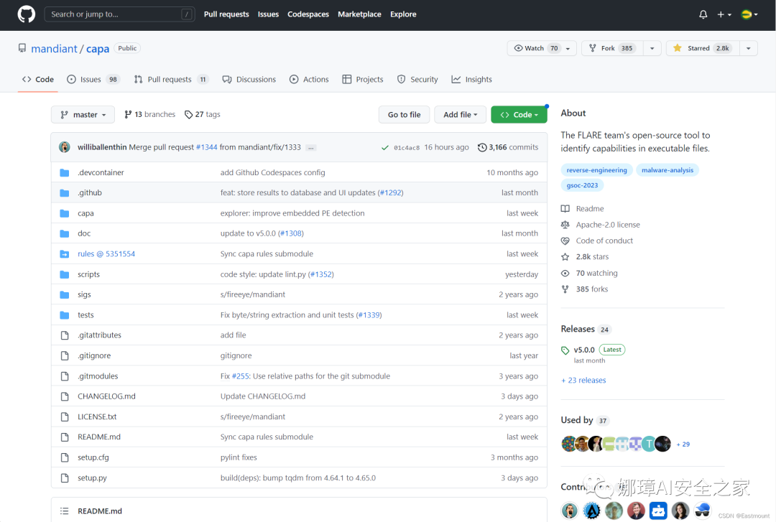Viewport: 776px width, 522px height.
Task: Open the CHANGELOG.md file
Action: pyautogui.click(x=106, y=396)
